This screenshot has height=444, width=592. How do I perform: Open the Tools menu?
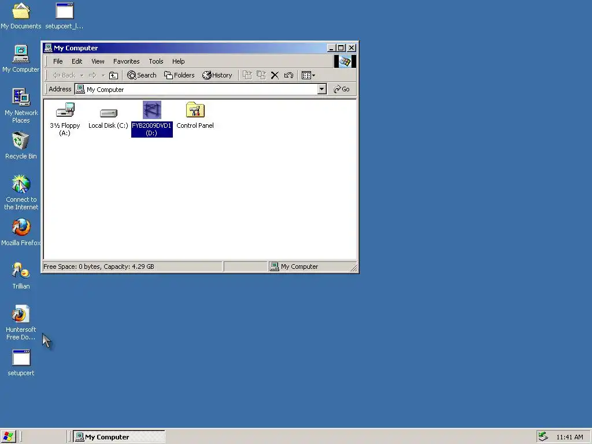point(156,61)
